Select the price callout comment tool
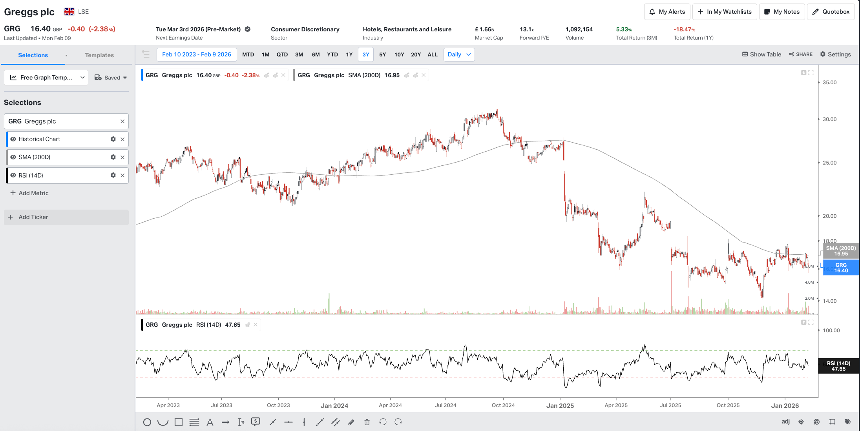 pyautogui.click(x=256, y=422)
